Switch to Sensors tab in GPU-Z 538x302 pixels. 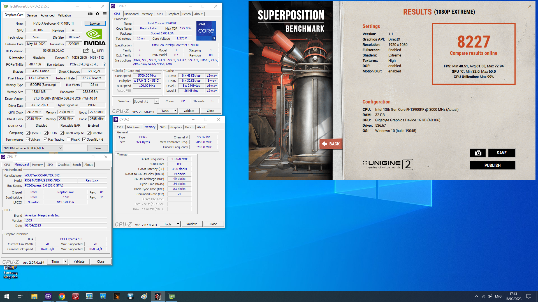(32, 15)
